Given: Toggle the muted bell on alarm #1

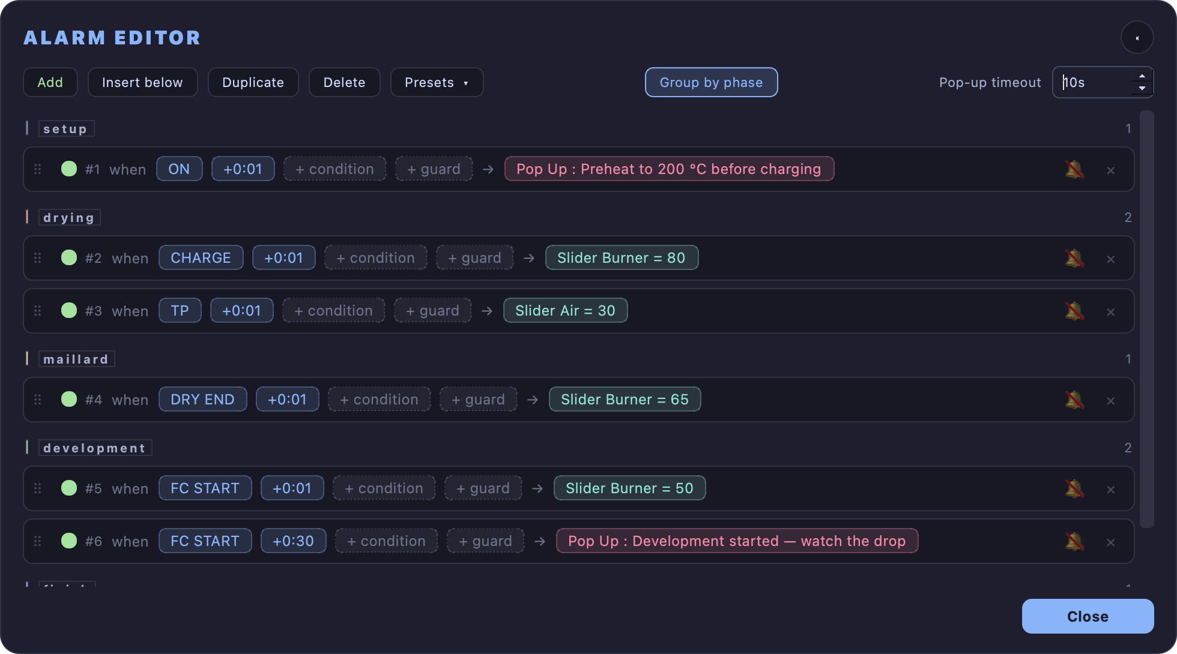Looking at the screenshot, I should [x=1074, y=170].
